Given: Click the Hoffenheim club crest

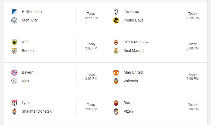Looking at the screenshot, I should (14, 12).
